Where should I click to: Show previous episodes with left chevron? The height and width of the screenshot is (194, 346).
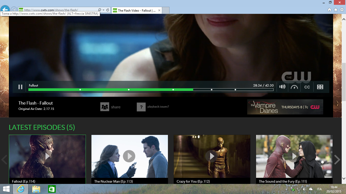pos(4,159)
